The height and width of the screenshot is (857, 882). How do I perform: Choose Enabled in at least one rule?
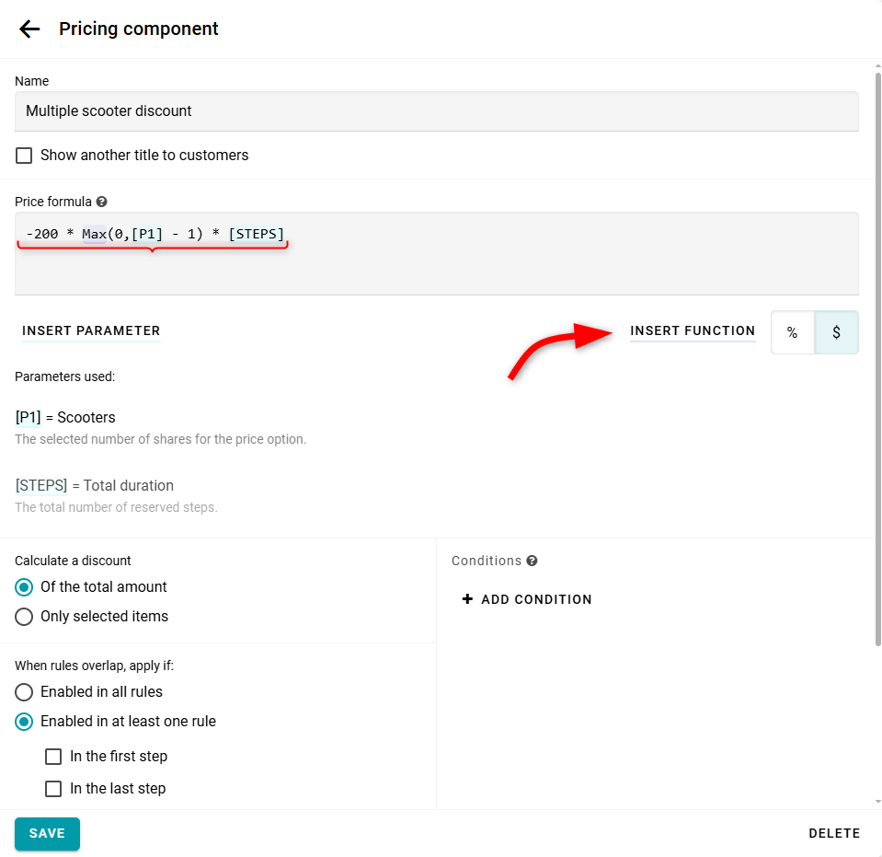pyautogui.click(x=25, y=722)
